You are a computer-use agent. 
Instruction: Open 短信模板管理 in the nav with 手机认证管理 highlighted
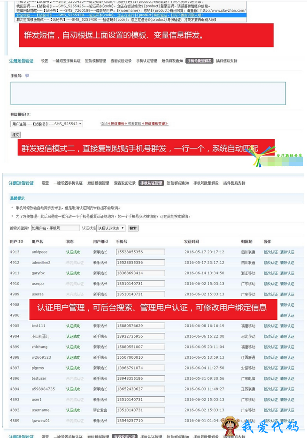[98, 183]
